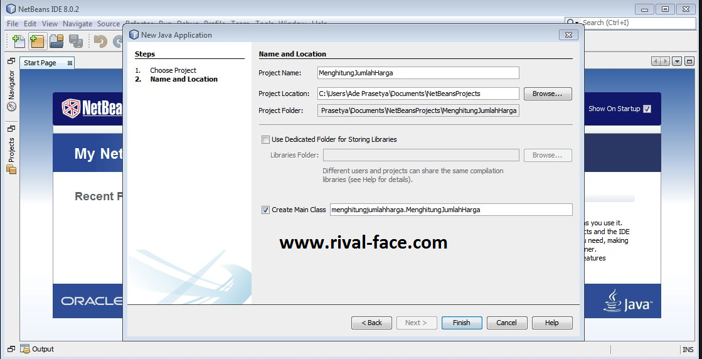Click the Project Location input field
702x359 pixels.
coord(418,94)
